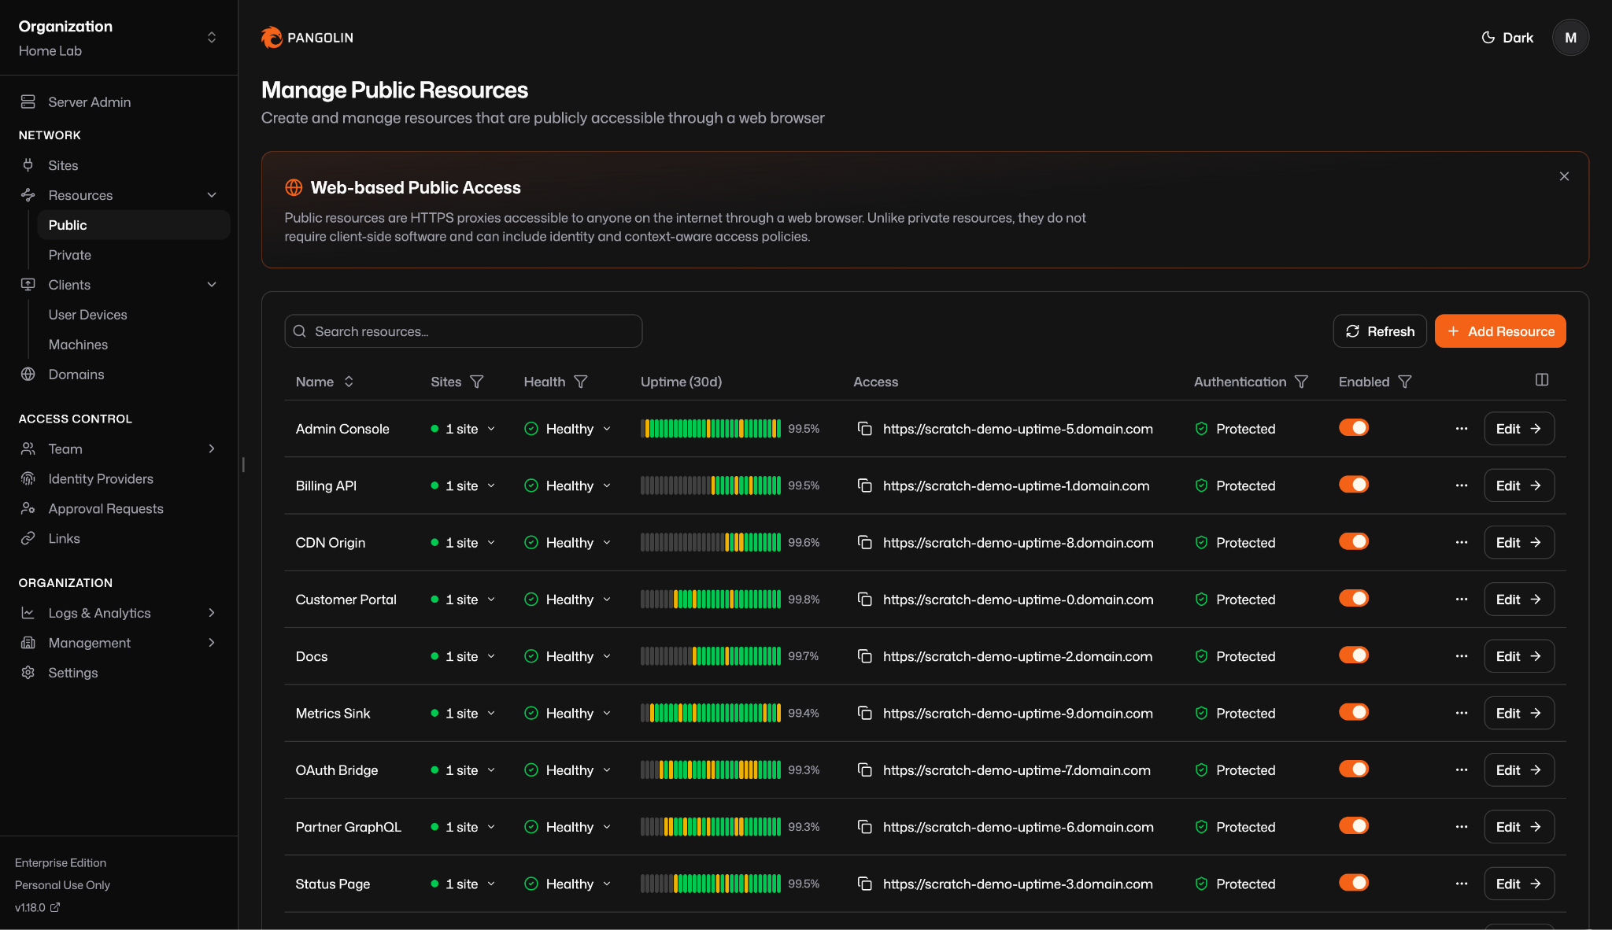
Task: Copy the Docs resource URL icon
Action: pyautogui.click(x=864, y=656)
